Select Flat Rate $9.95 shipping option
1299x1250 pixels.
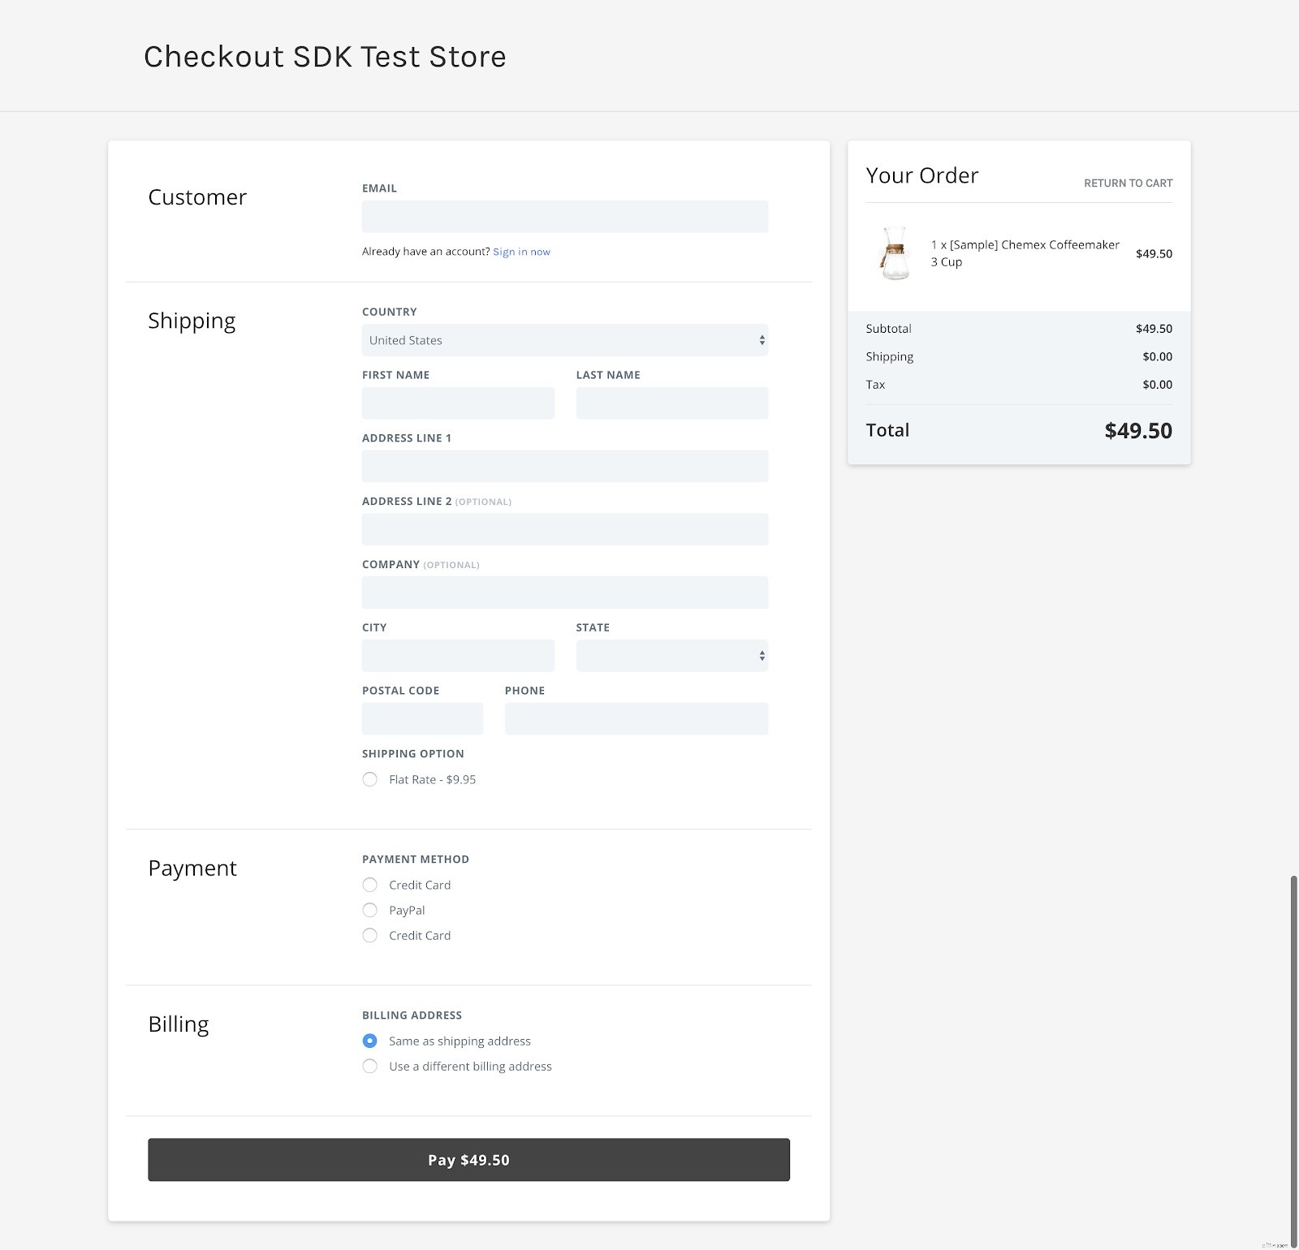coord(369,779)
